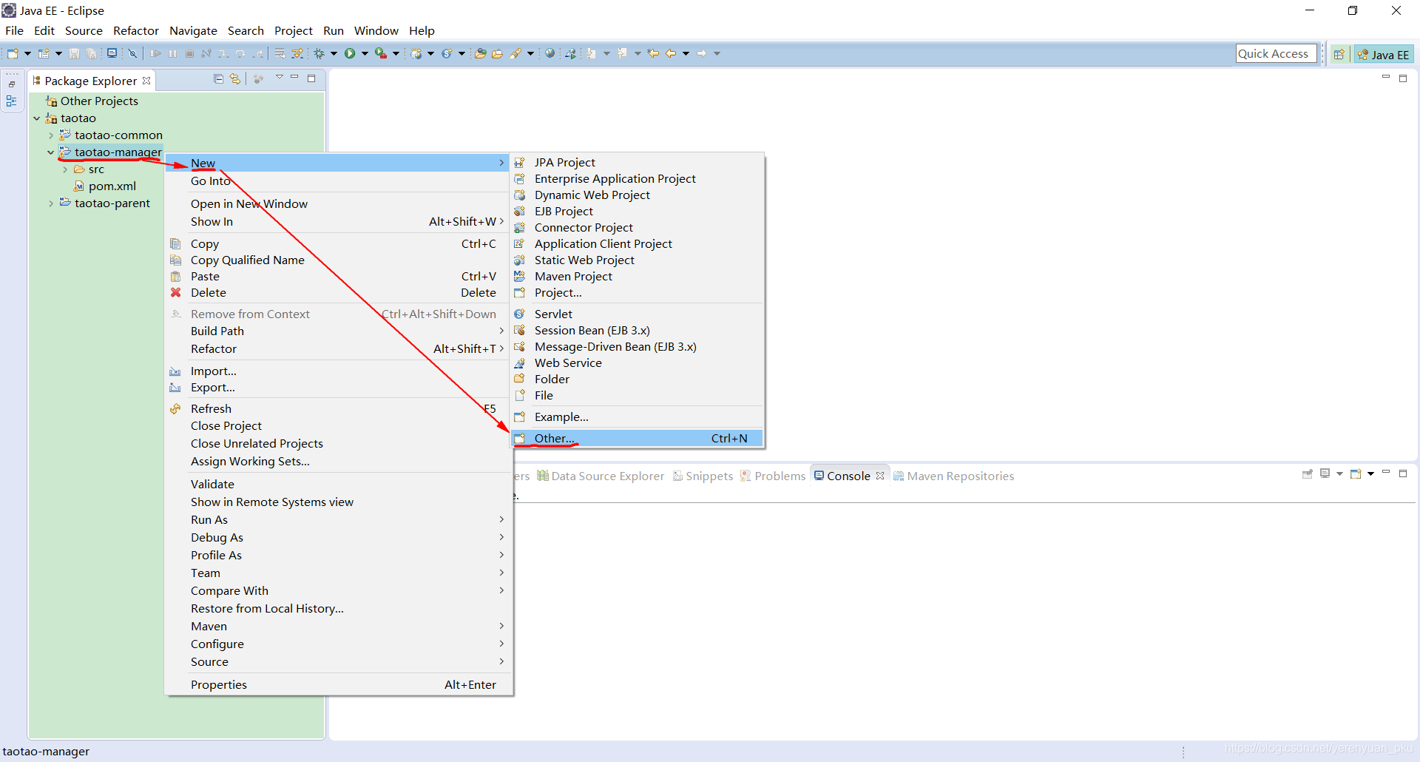Collapse All in Package Explorer
The width and height of the screenshot is (1420, 762).
coord(218,78)
